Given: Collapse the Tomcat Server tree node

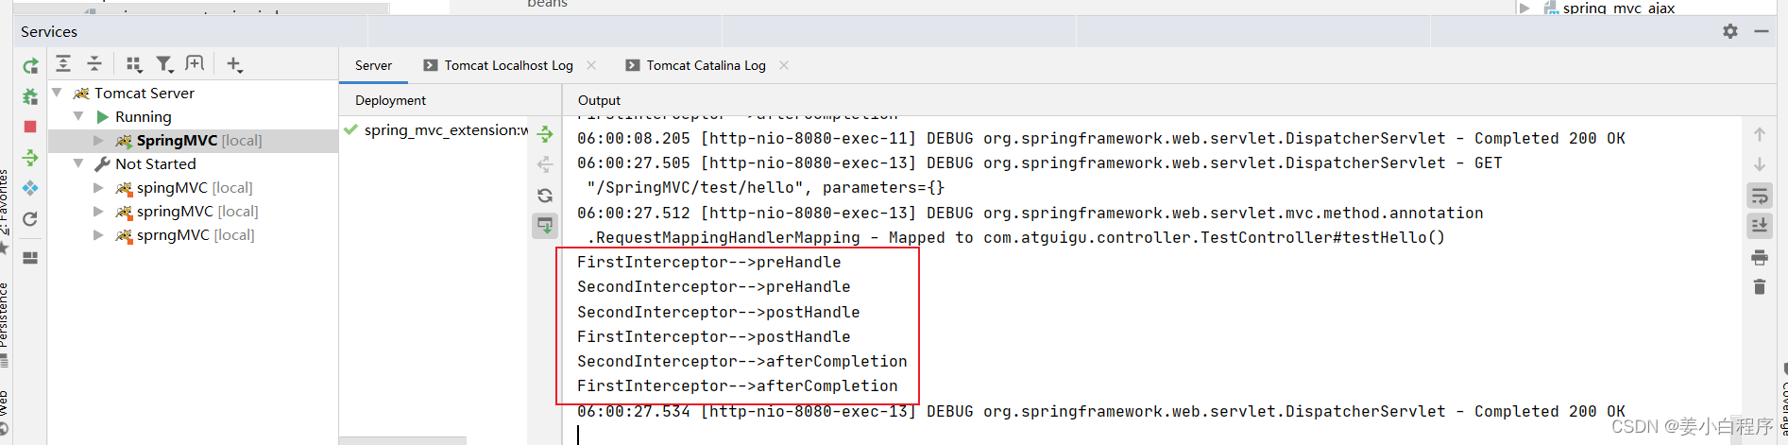Looking at the screenshot, I should point(58,93).
